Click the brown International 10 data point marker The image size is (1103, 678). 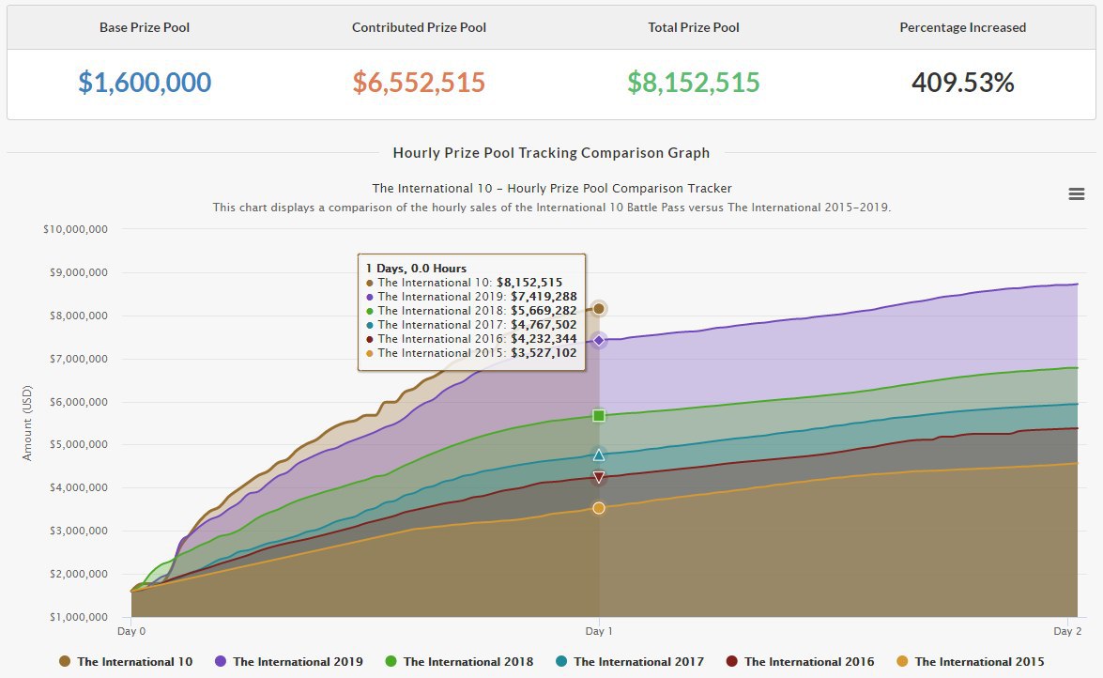[x=599, y=308]
